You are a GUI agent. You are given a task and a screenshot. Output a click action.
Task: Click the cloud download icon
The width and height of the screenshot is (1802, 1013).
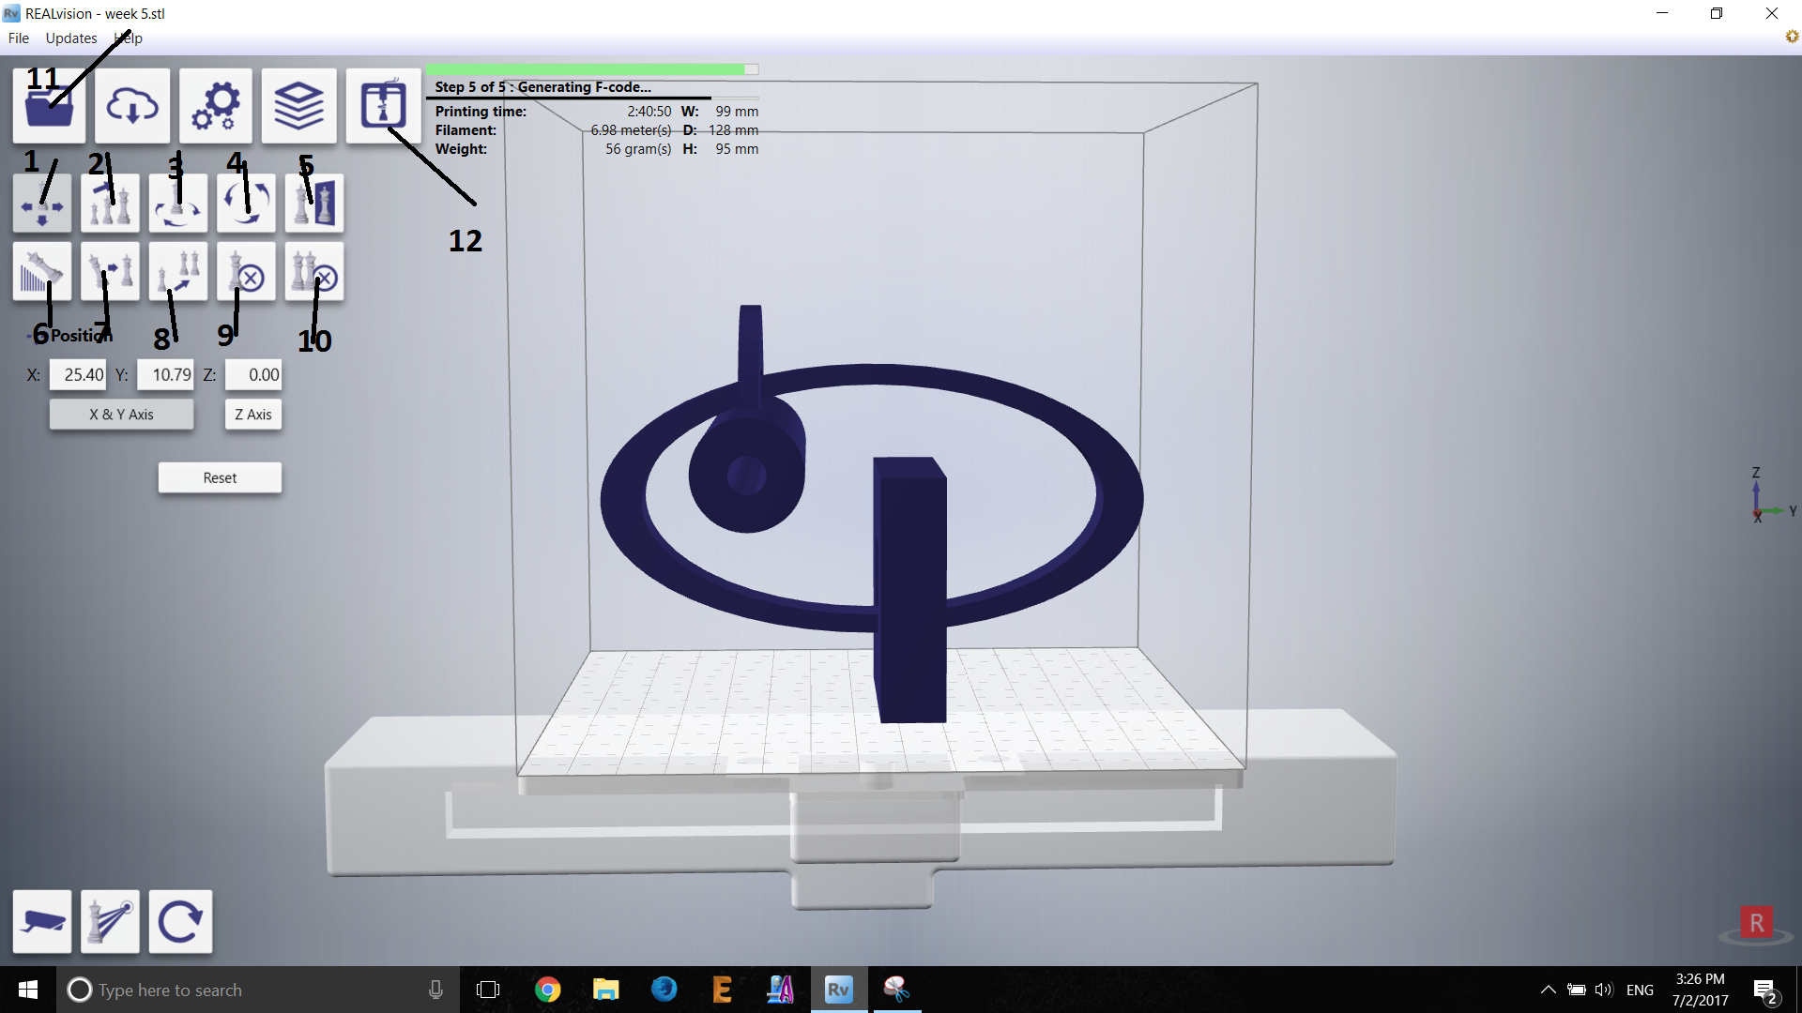(132, 105)
